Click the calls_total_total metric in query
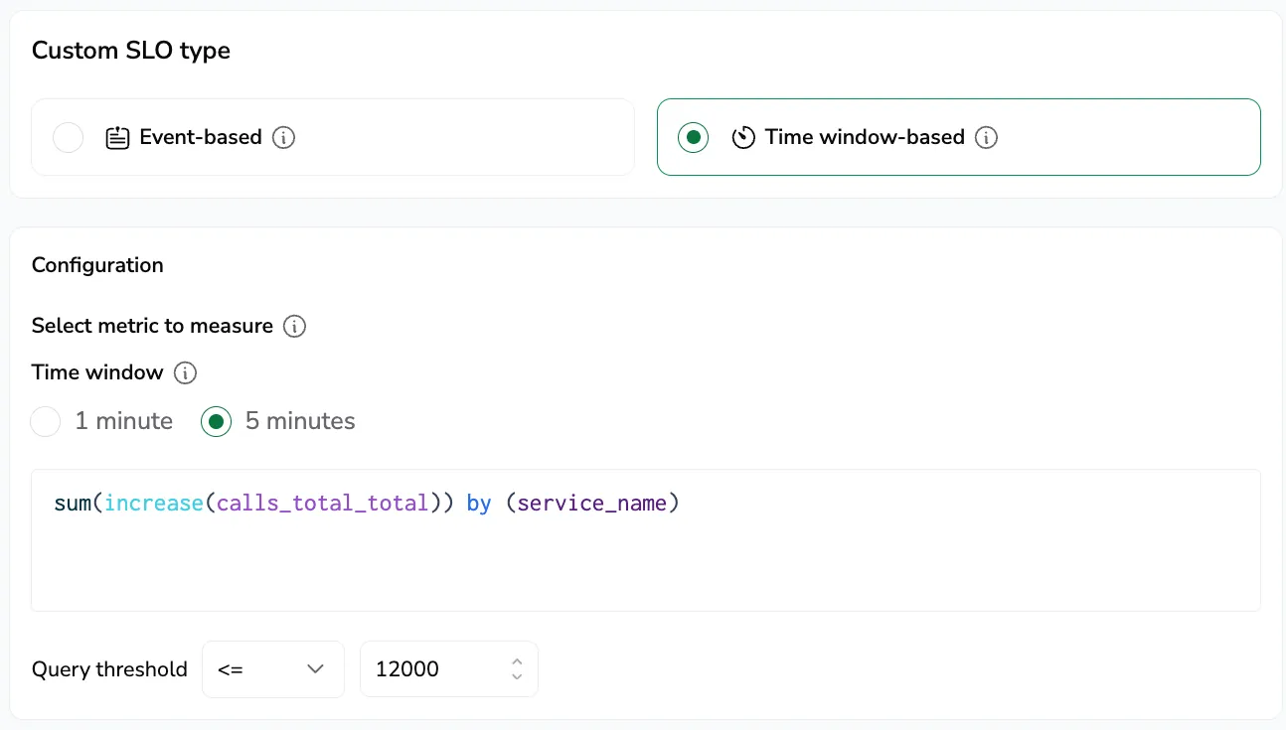This screenshot has width=1286, height=730. [x=323, y=504]
